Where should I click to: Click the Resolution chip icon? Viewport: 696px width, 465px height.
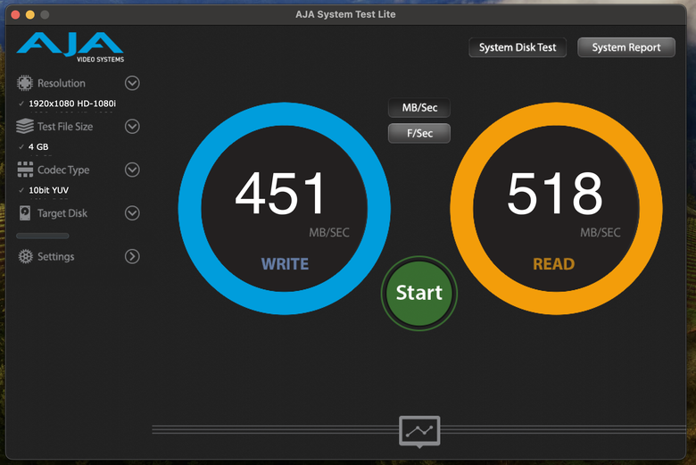click(25, 83)
